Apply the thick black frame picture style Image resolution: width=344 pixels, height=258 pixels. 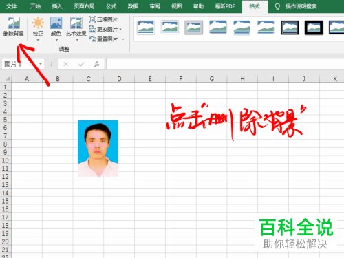coord(314,27)
